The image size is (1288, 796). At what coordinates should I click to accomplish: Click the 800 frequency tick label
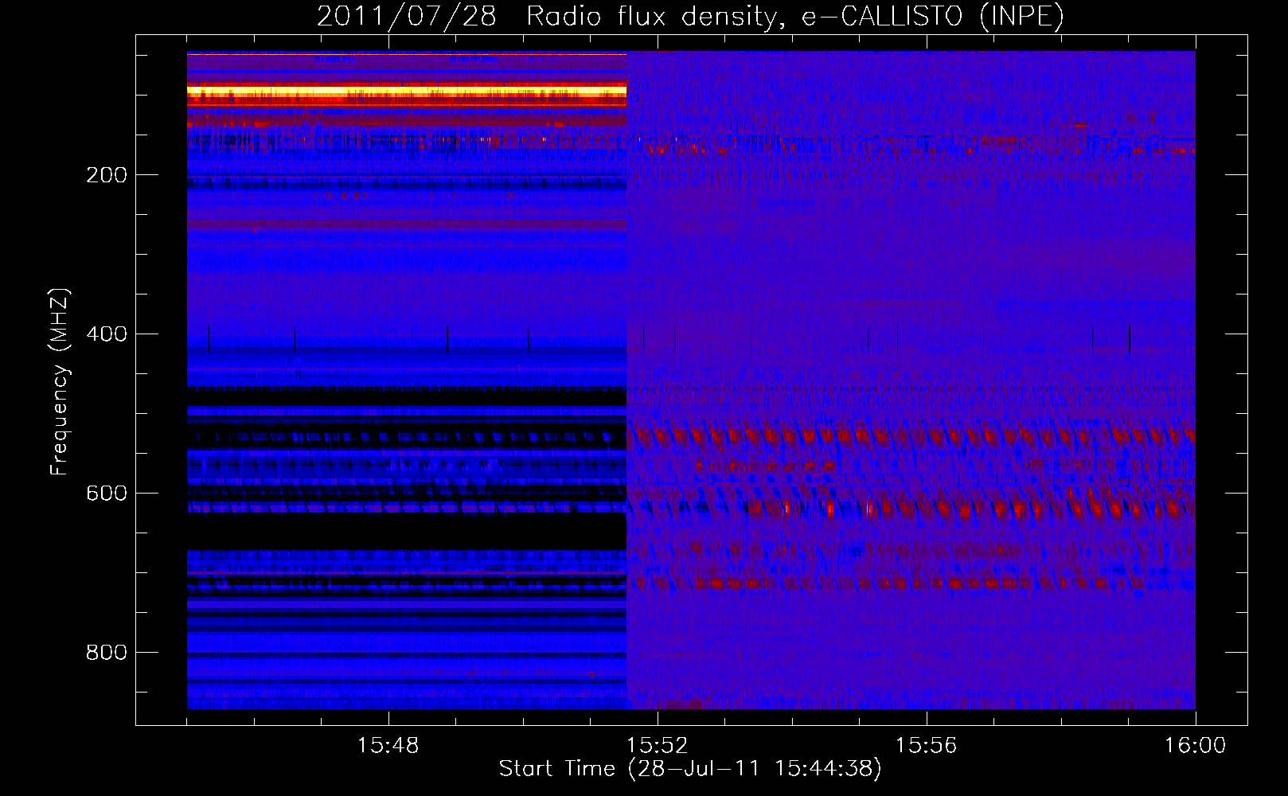coord(107,653)
